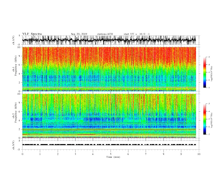Click inside the ch.2 spectrogram panel
This screenshot has height=173, width=224.
[109, 116]
